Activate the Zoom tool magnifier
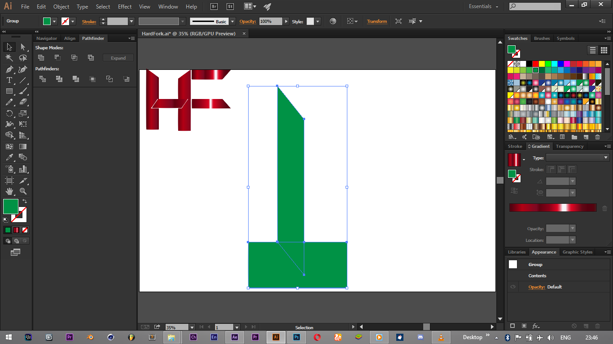The width and height of the screenshot is (613, 344). (23, 191)
